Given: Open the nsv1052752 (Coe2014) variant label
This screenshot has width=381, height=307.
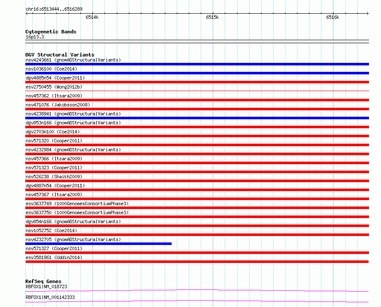Looking at the screenshot, I should 51,230.
